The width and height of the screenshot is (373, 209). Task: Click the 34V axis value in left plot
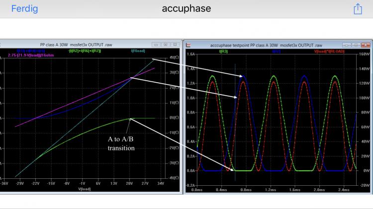(x=161, y=183)
